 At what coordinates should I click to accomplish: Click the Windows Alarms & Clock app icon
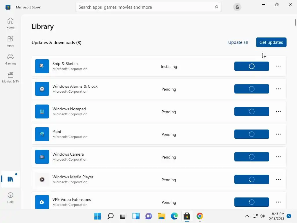tap(42, 89)
